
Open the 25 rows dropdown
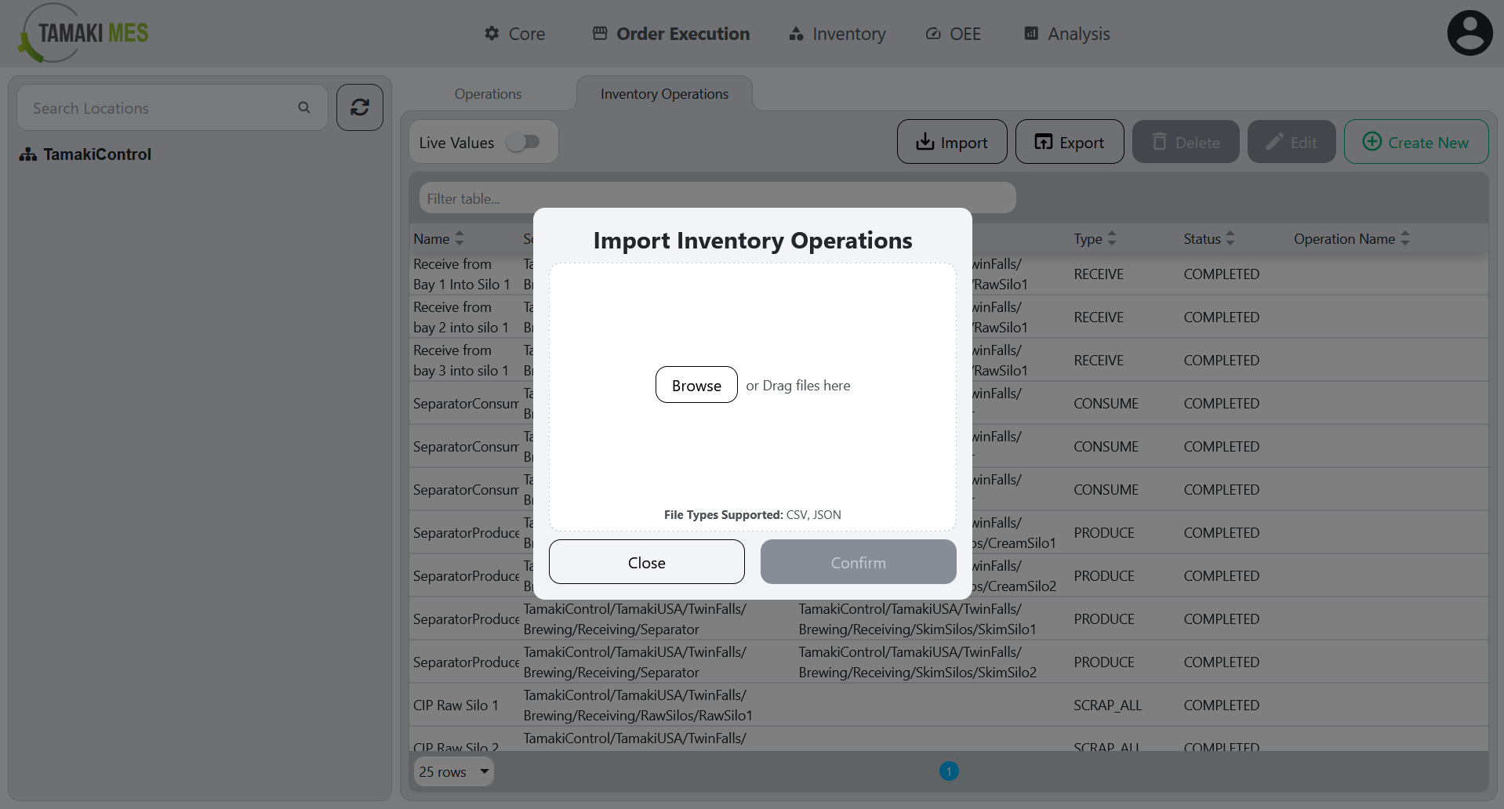(453, 771)
